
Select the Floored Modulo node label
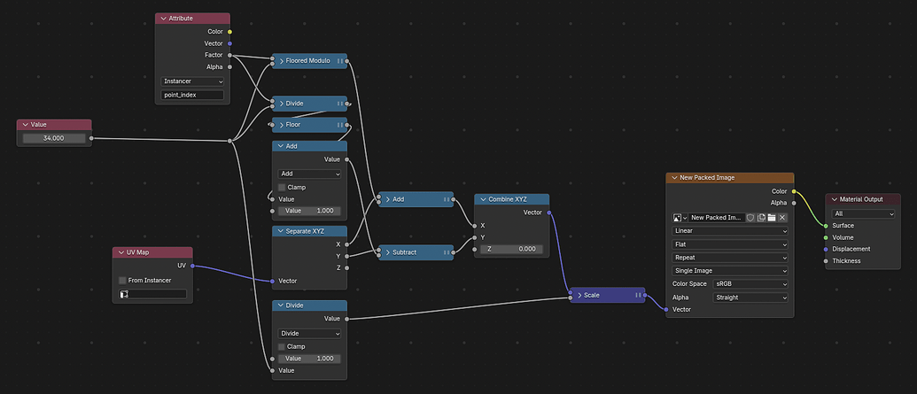[x=308, y=61]
